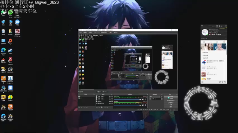Viewport: 238px width, 133px height.
Task: Open the Star River dream channel in YY list
Action: pos(213,68)
